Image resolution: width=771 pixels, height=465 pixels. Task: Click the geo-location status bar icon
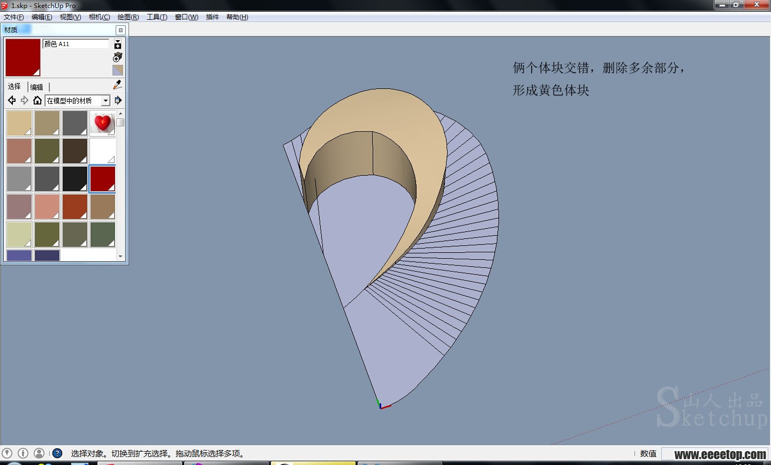click(x=7, y=453)
